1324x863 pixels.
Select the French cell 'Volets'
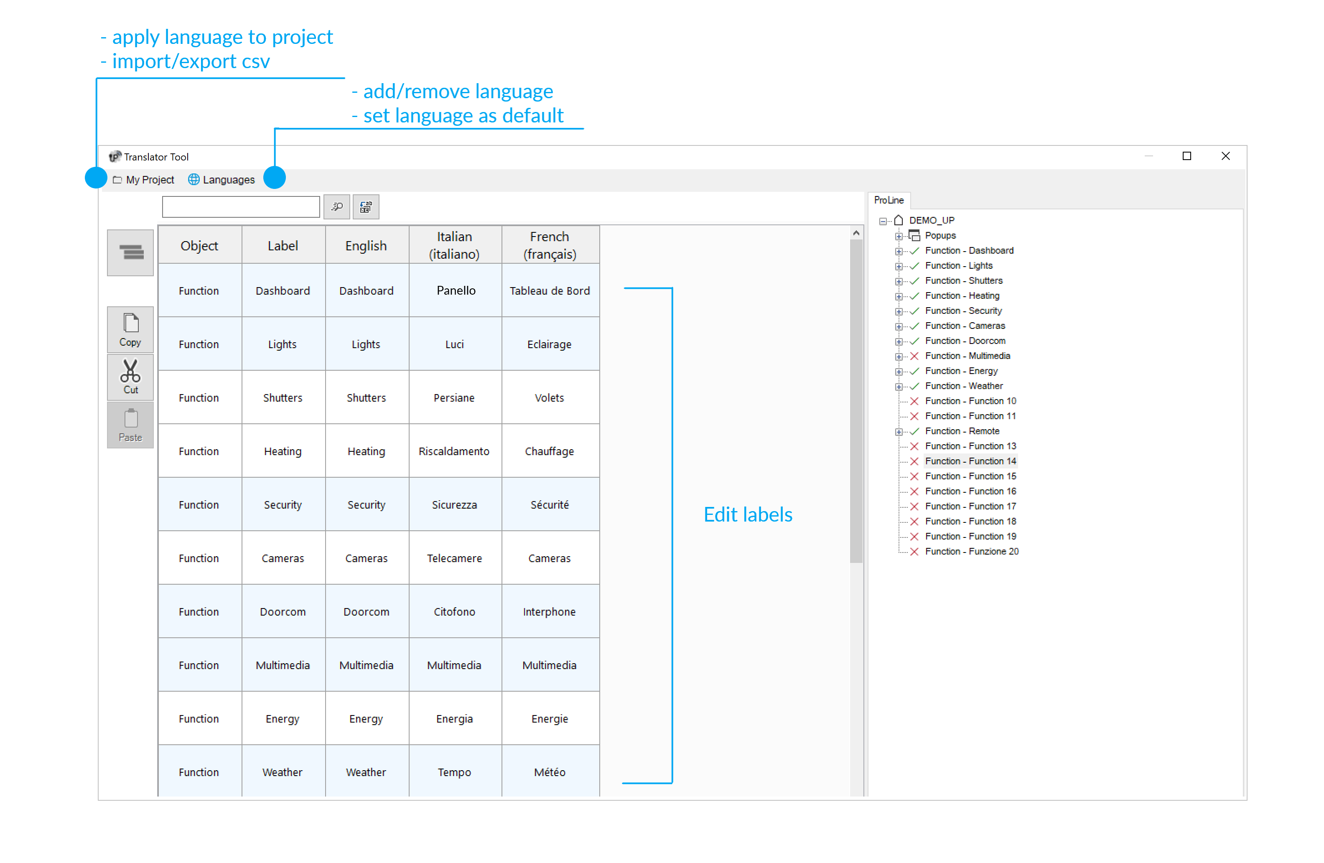(x=550, y=397)
